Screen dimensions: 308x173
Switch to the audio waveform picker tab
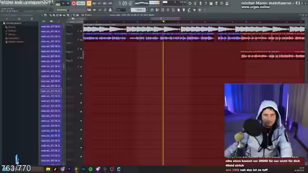point(51,21)
